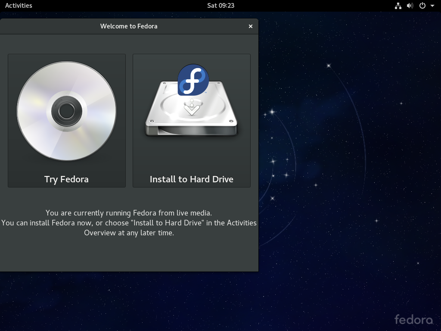The image size is (441, 331).
Task: Click the text 'You are currently running Fedora from live media.'
Action: click(129, 213)
